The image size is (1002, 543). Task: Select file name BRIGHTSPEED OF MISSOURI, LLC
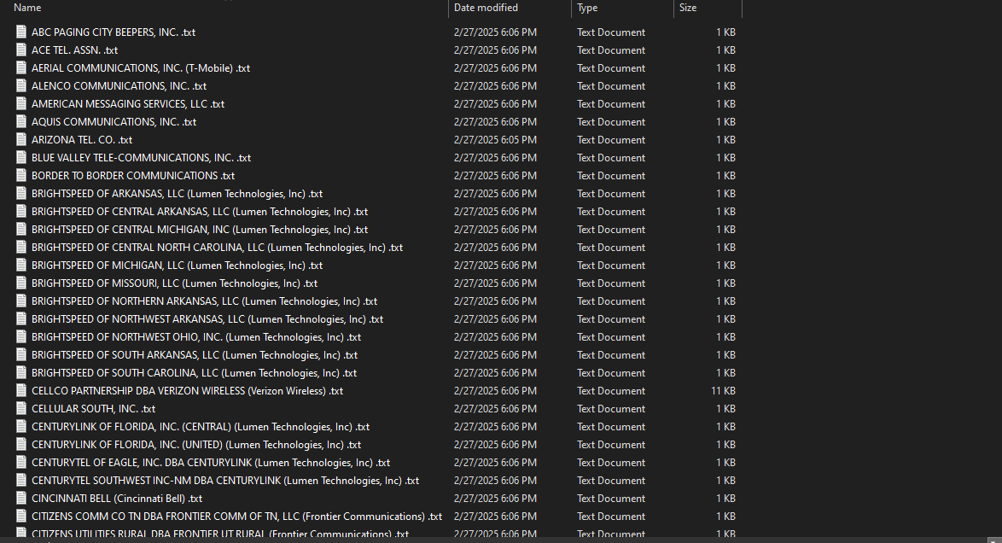tap(174, 283)
